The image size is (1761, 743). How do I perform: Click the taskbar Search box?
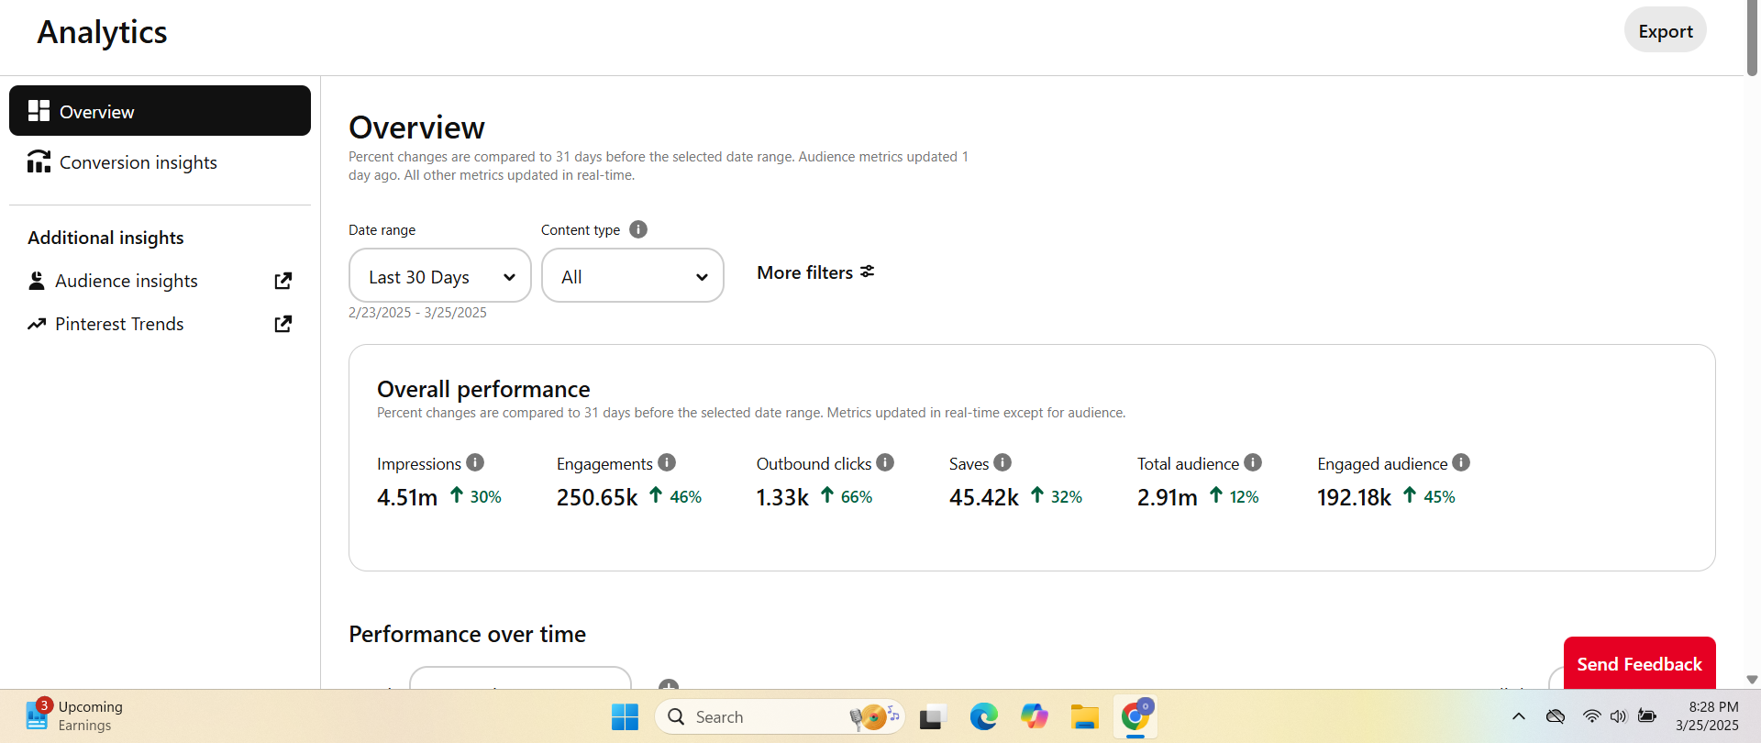click(x=781, y=716)
